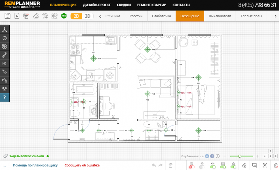Screen dimensions: 279x170
Task: Click the zoom slider handle
Action: tap(240, 156)
